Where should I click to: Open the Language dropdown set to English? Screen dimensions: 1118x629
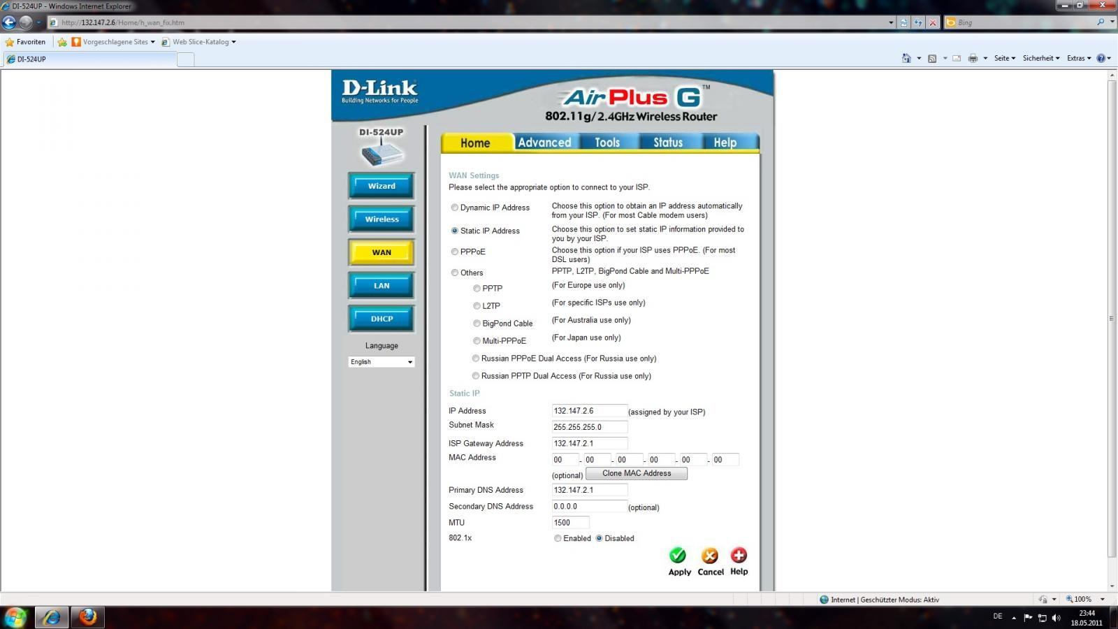click(382, 362)
